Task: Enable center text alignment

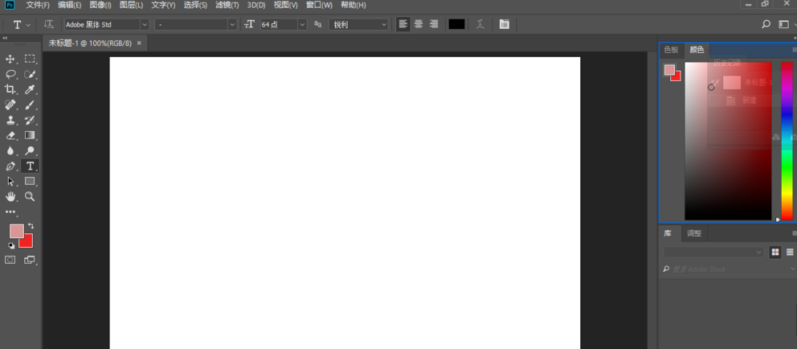Action: coord(419,24)
